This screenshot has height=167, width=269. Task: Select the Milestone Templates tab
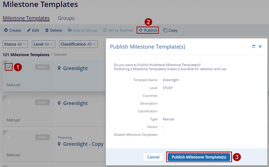click(x=26, y=18)
